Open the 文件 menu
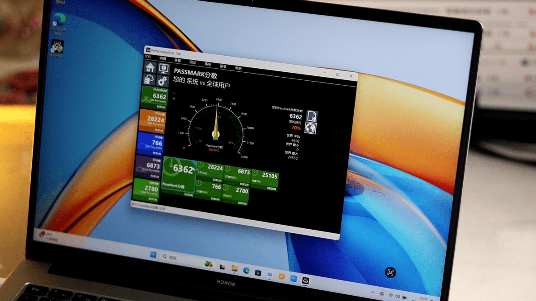The height and width of the screenshot is (301, 536). pyautogui.click(x=148, y=57)
